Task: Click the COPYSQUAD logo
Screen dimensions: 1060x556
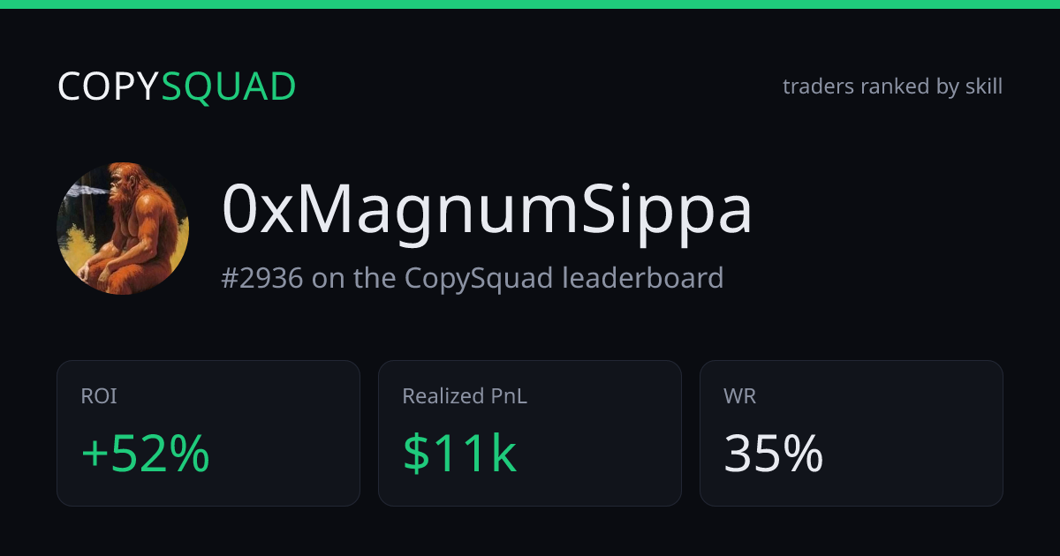Action: click(x=177, y=86)
